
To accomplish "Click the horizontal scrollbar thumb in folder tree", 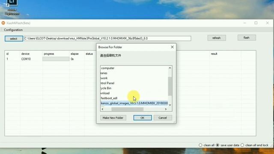I will [128, 109].
